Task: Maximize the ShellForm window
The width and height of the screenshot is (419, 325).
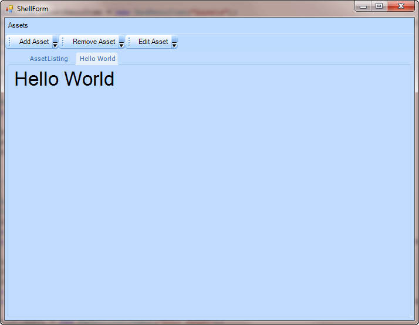Action: (379, 6)
